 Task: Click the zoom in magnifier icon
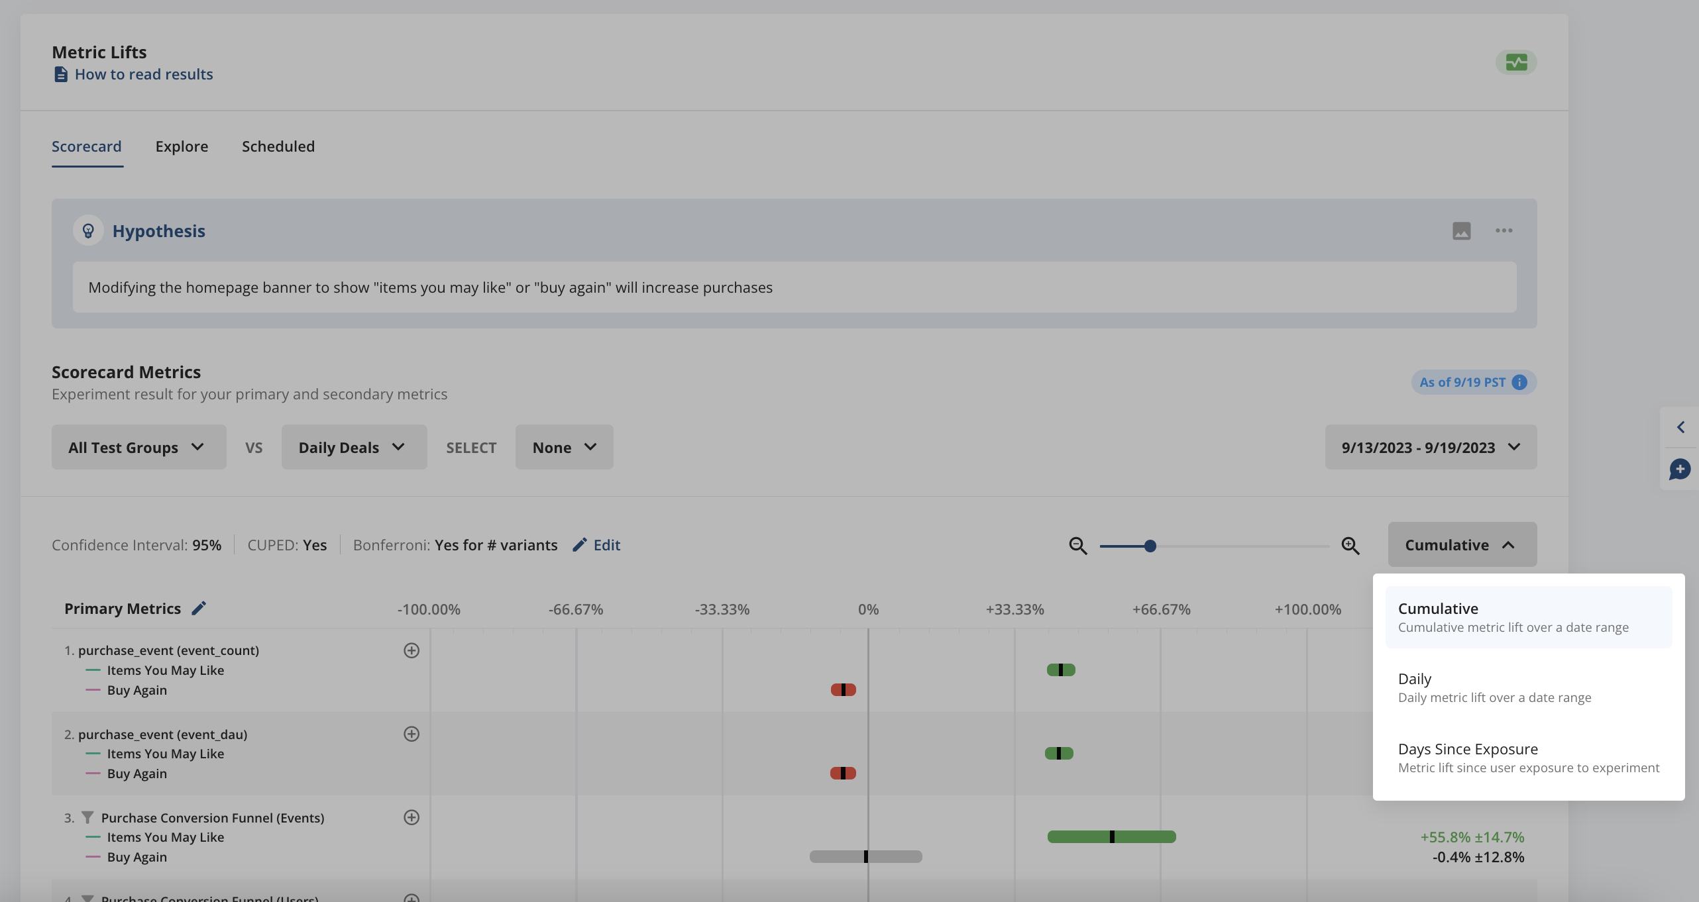point(1350,546)
